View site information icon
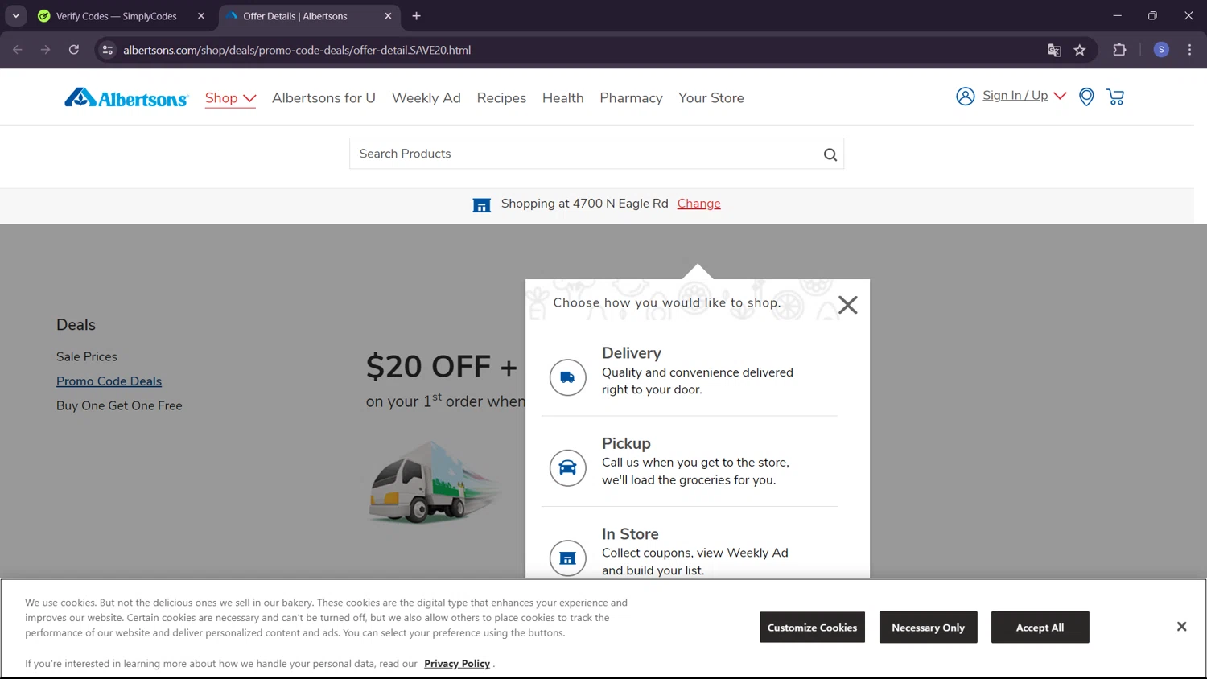The image size is (1207, 679). 107,50
